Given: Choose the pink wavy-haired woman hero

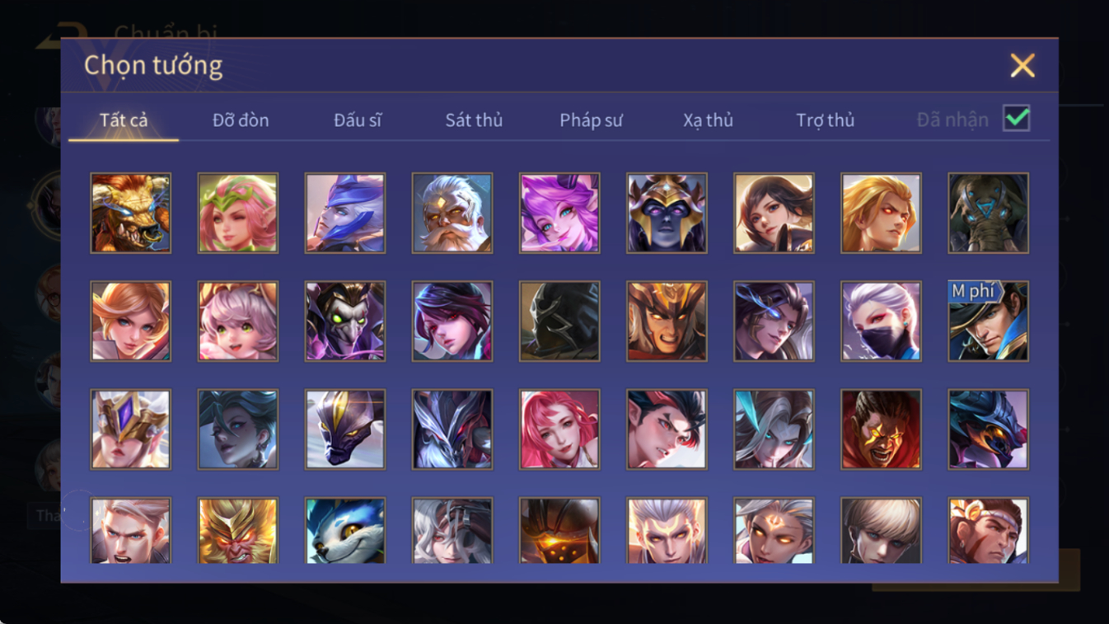Looking at the screenshot, I should (559, 429).
